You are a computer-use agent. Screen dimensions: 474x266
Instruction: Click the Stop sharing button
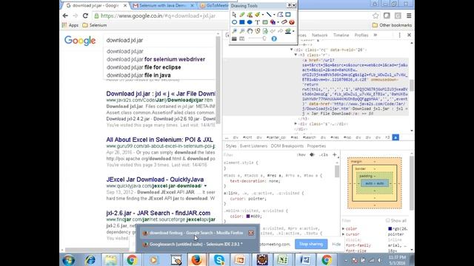point(311,244)
